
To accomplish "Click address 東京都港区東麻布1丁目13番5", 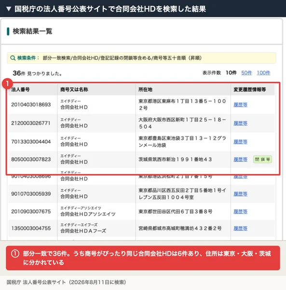I will [x=182, y=104].
